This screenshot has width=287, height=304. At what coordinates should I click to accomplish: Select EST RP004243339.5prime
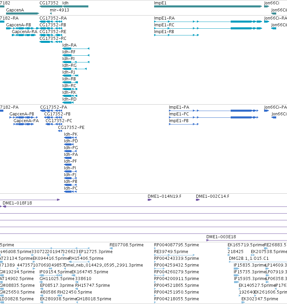(x=176, y=258)
